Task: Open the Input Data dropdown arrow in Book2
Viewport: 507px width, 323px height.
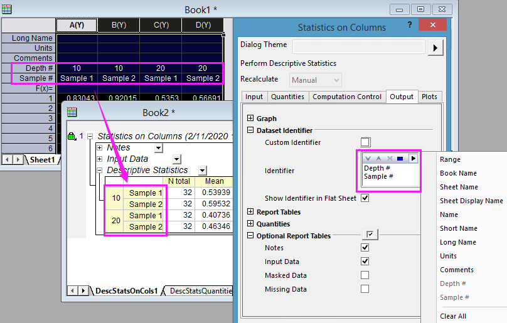Action: tap(176, 159)
